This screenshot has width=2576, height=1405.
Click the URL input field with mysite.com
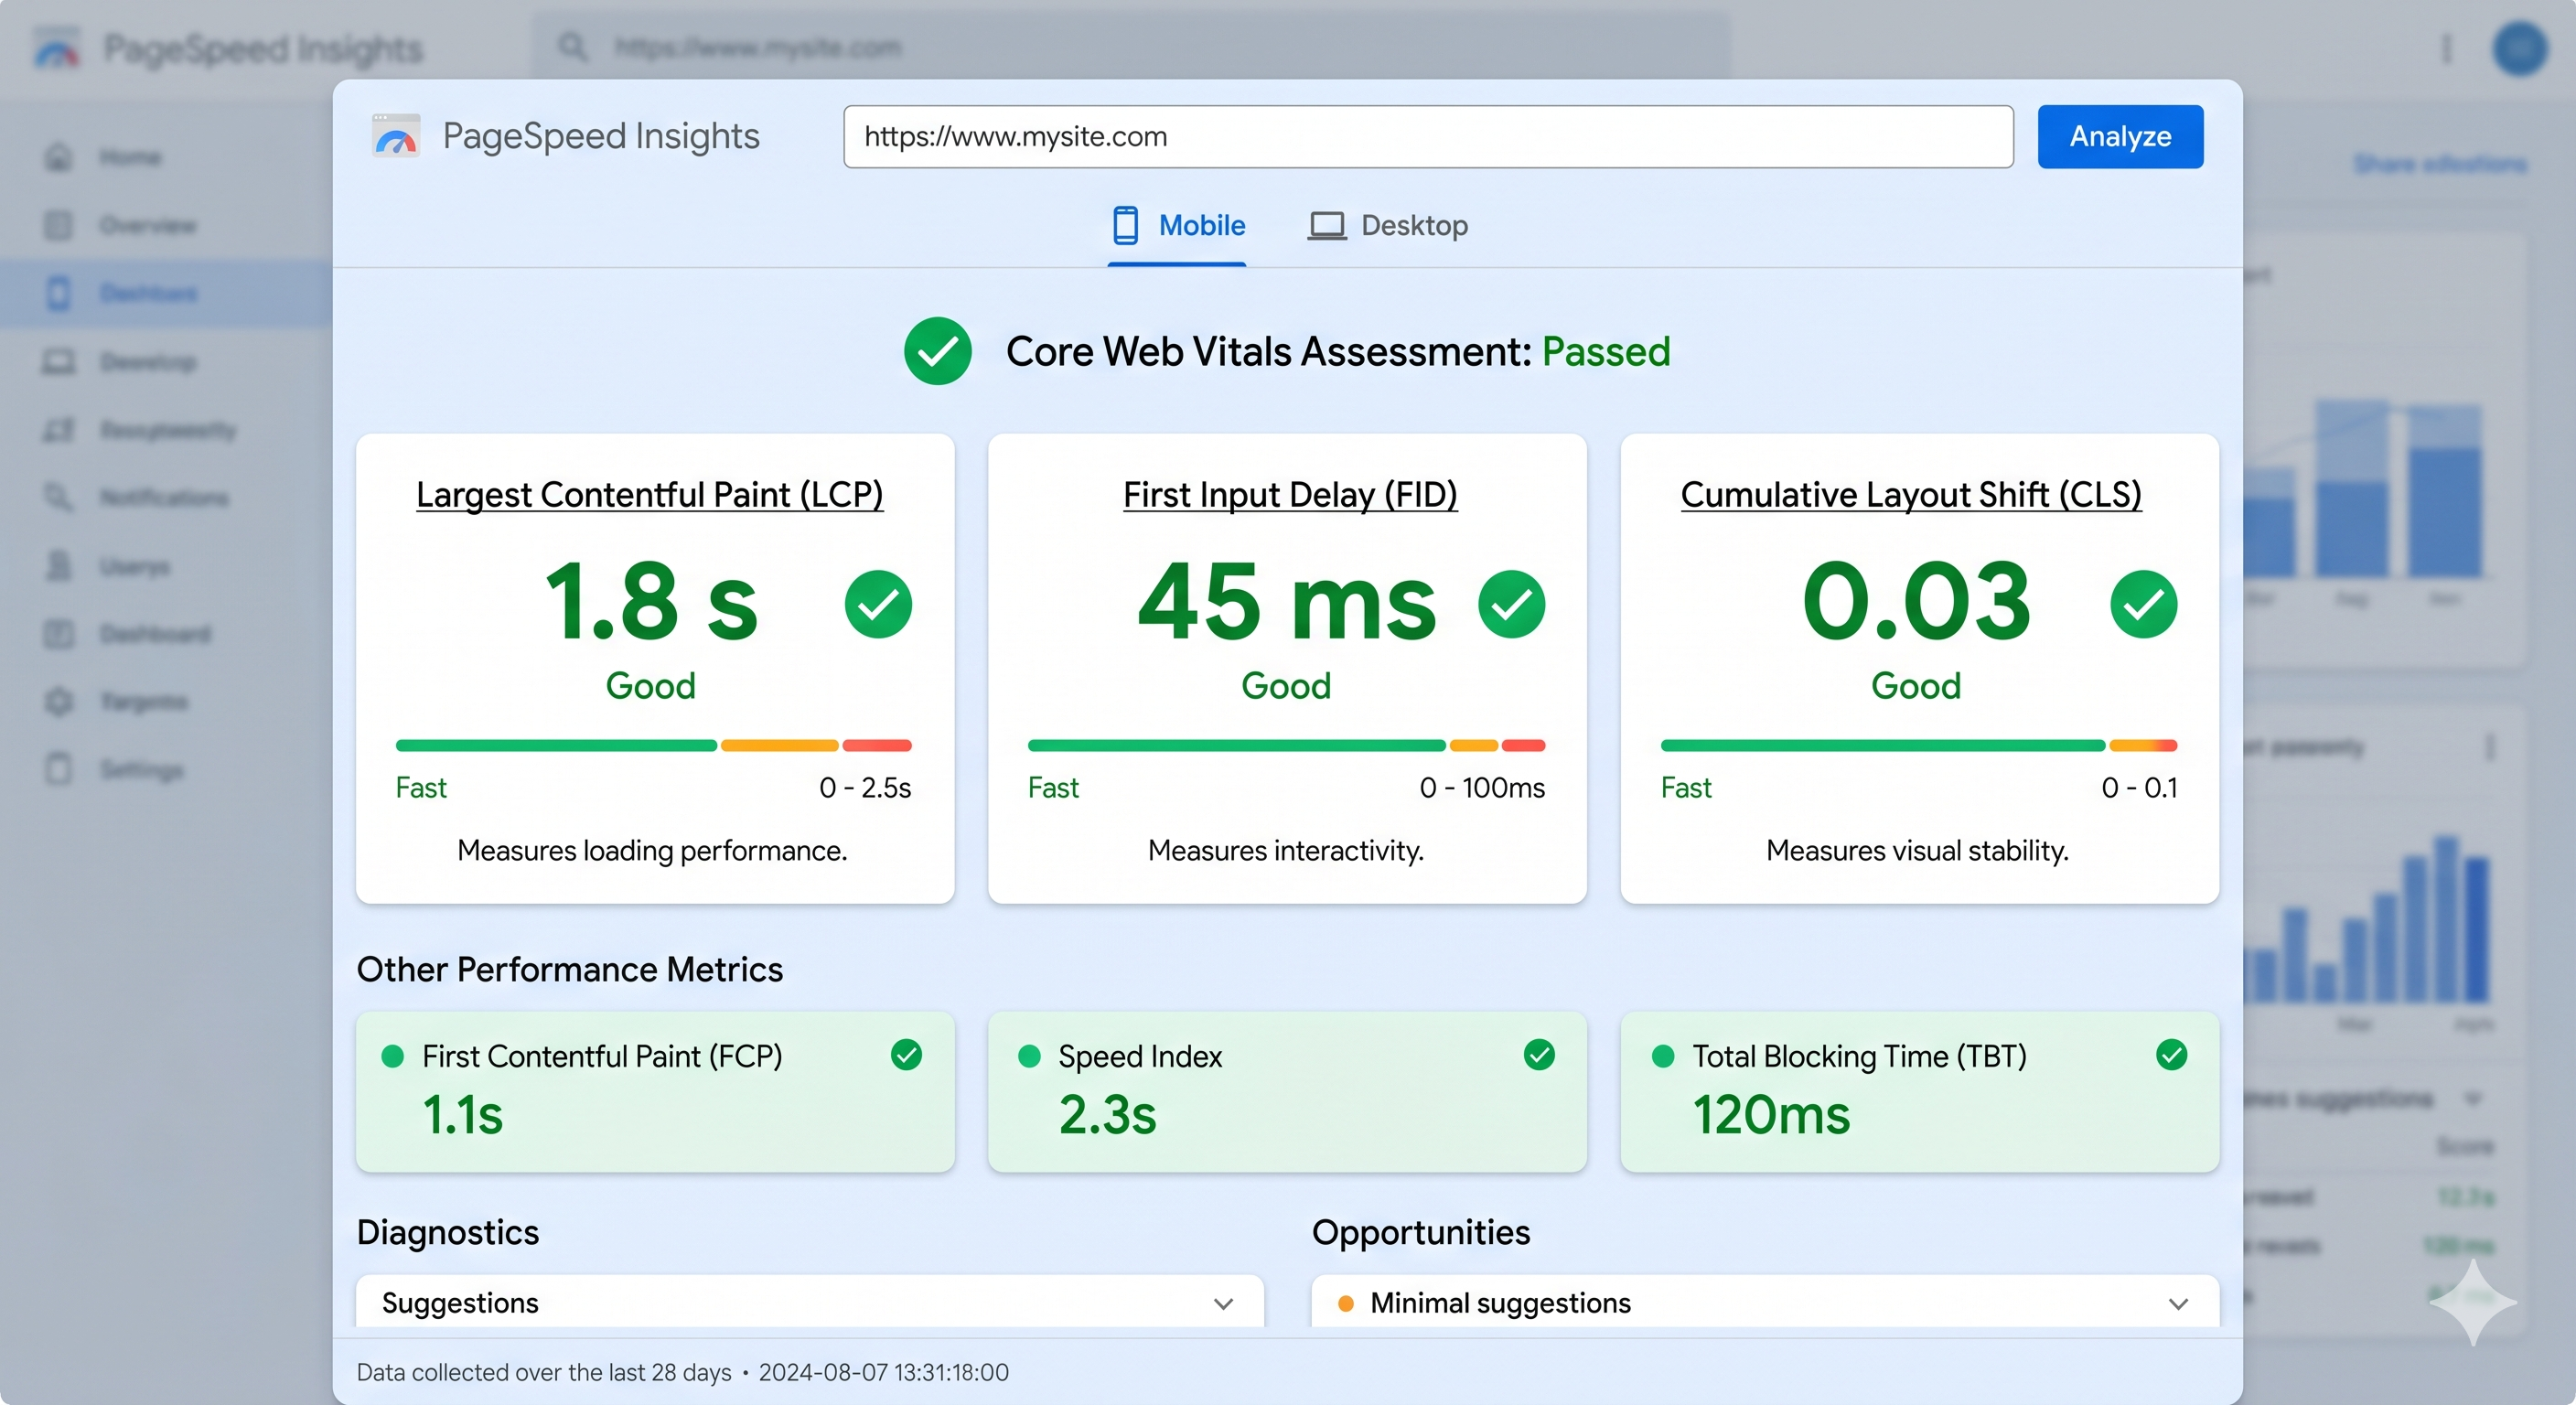pos(1428,136)
